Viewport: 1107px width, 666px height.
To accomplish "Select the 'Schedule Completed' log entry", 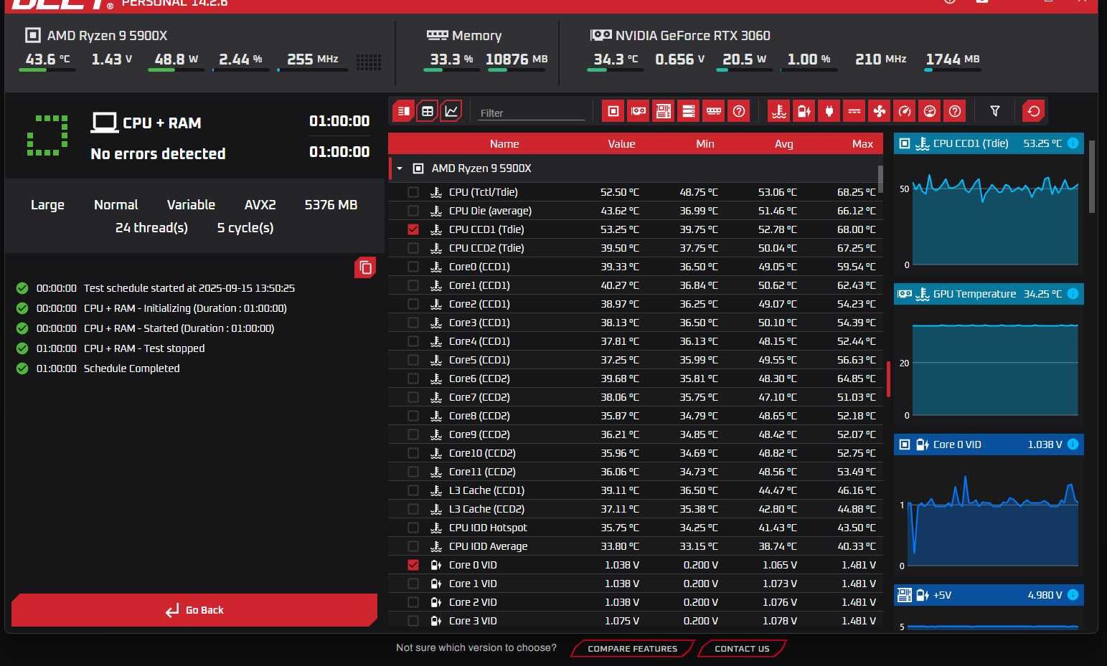I will tap(131, 368).
